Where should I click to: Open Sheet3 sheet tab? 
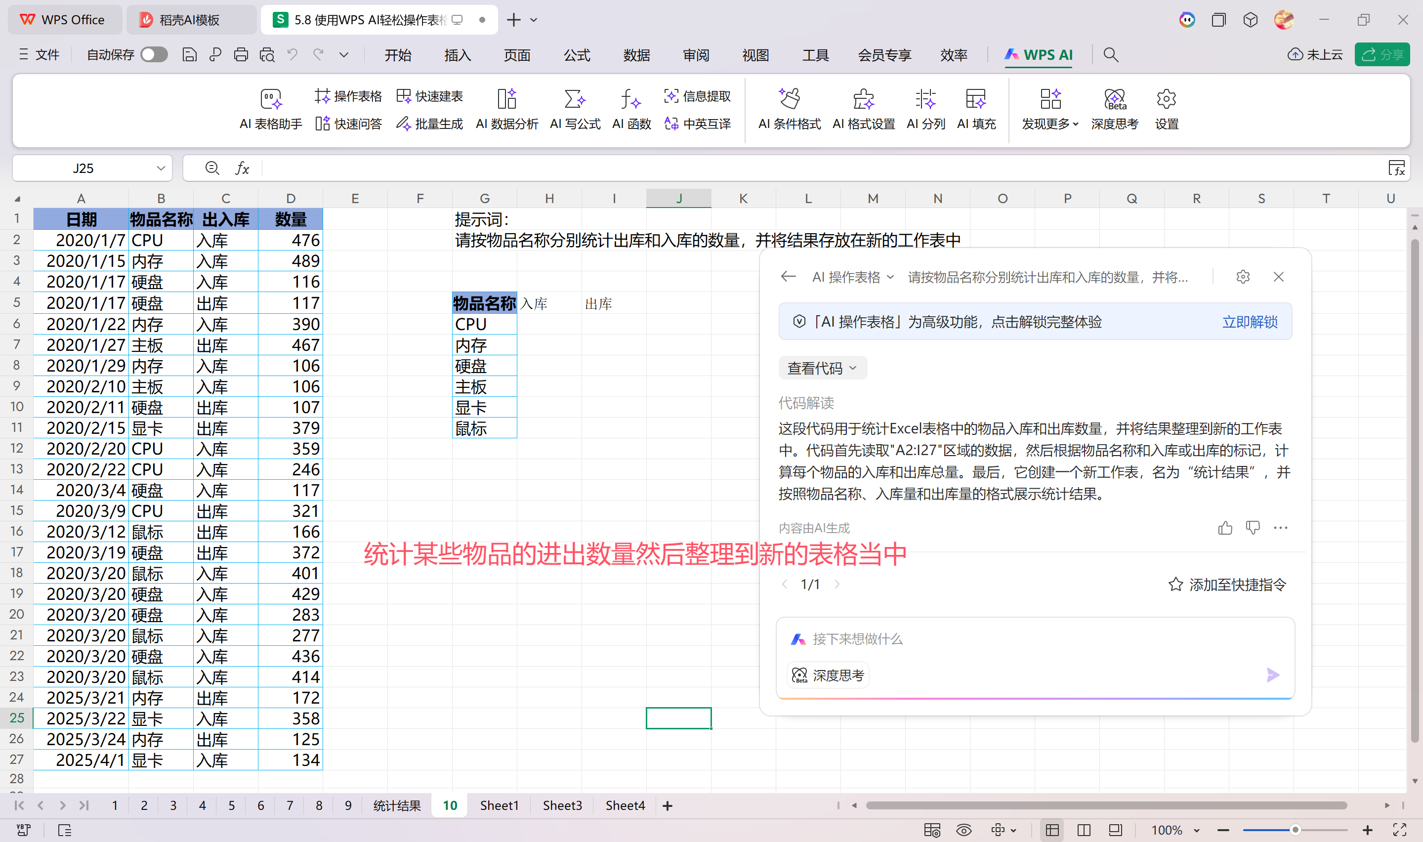[562, 805]
